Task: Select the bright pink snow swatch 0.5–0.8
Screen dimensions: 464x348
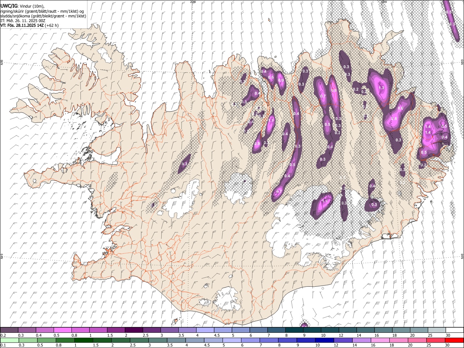Action: tap(63, 330)
